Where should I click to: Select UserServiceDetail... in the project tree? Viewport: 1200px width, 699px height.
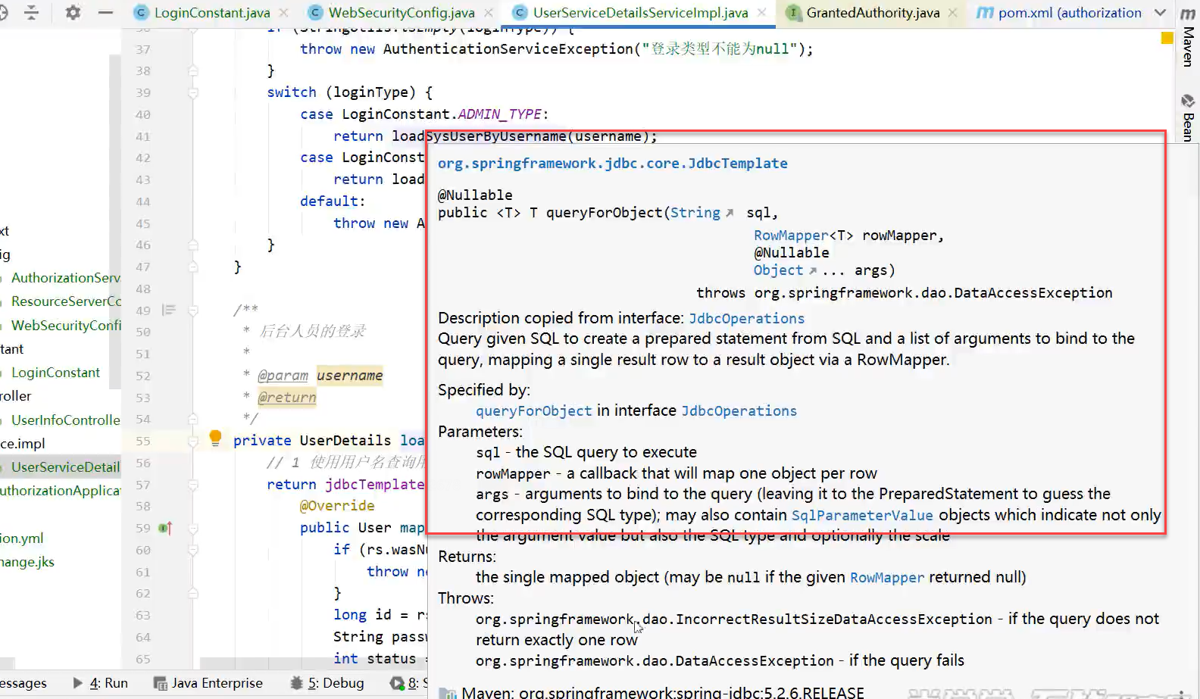pos(66,467)
